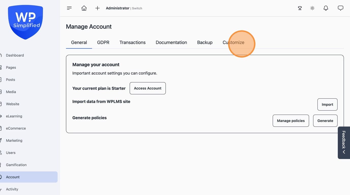Go to Users in the sidebar
350x195 pixels.
11,153
